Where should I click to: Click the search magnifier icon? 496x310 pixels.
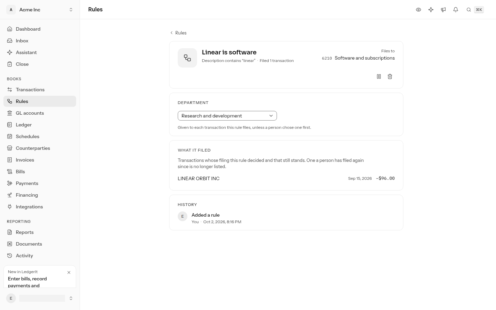click(469, 10)
